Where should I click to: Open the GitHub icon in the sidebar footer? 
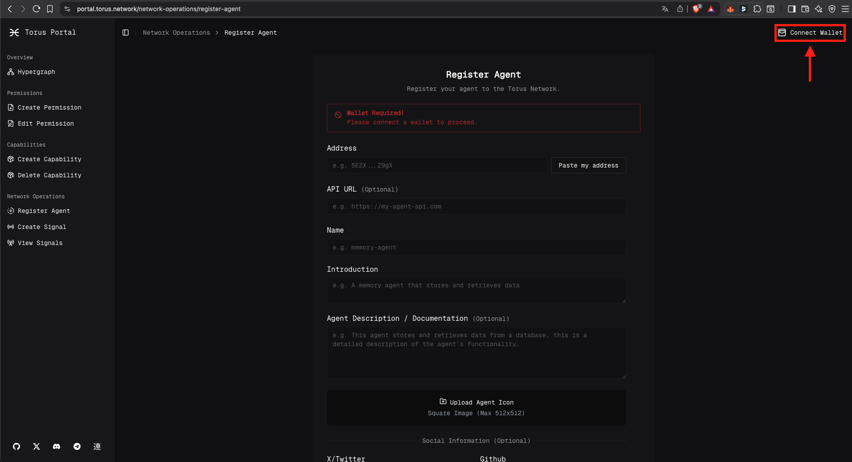click(x=16, y=446)
